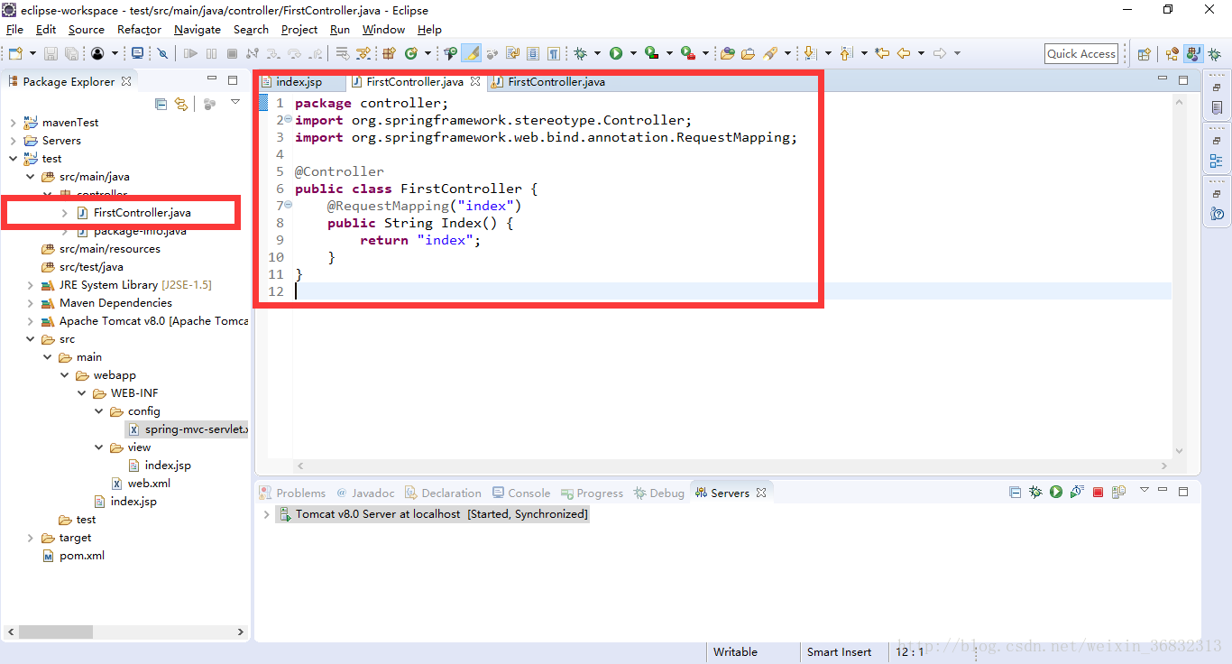Click the green Run icon in main toolbar
The image size is (1232, 664).
pyautogui.click(x=616, y=54)
